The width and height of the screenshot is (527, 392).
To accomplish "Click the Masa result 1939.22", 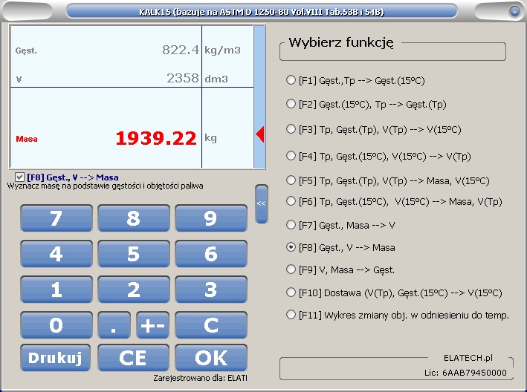I will (156, 138).
